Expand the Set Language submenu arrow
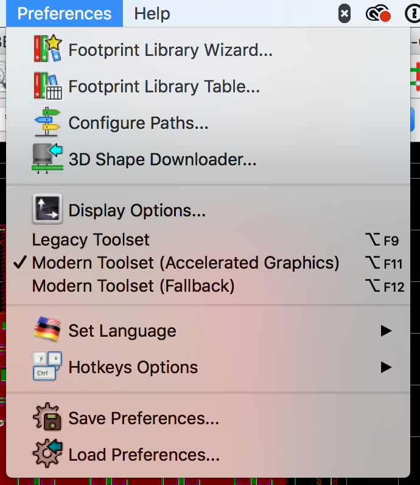Viewport: 420px width, 485px height. [386, 331]
